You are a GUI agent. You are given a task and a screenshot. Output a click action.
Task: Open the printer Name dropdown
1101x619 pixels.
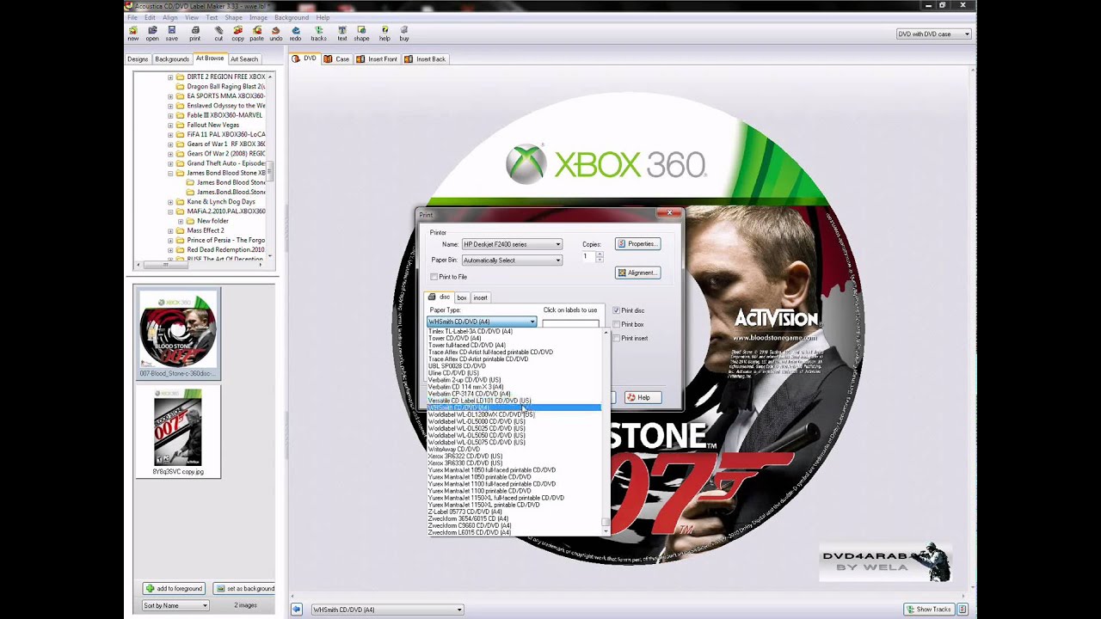[x=557, y=245]
